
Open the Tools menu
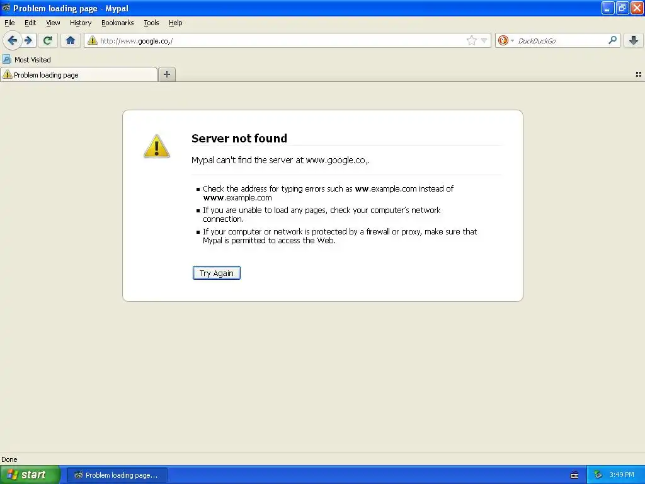click(x=151, y=23)
